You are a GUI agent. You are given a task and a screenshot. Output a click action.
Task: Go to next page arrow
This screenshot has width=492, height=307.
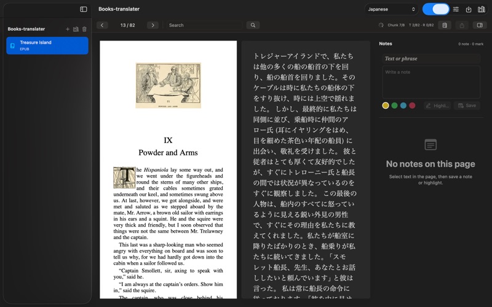click(x=153, y=25)
